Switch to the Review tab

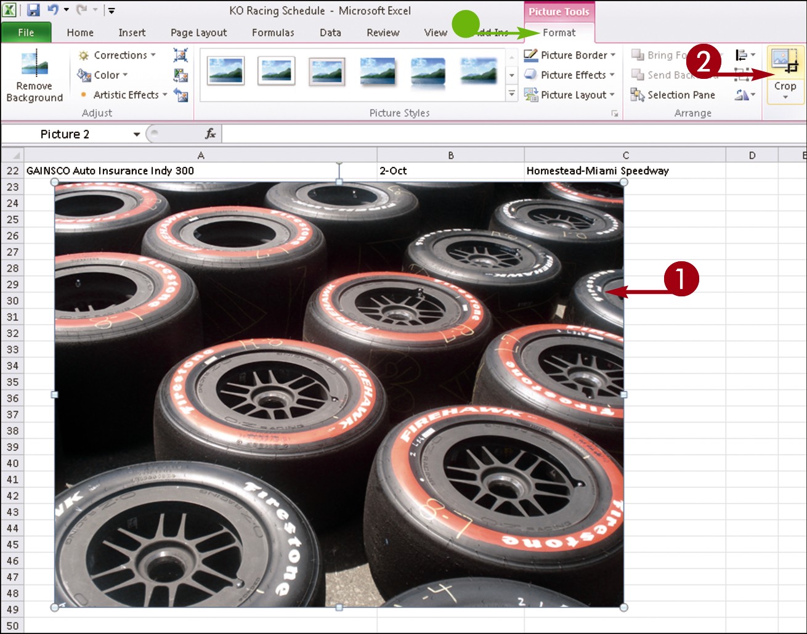pos(383,33)
